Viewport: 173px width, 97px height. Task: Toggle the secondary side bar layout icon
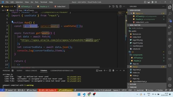point(152,2)
